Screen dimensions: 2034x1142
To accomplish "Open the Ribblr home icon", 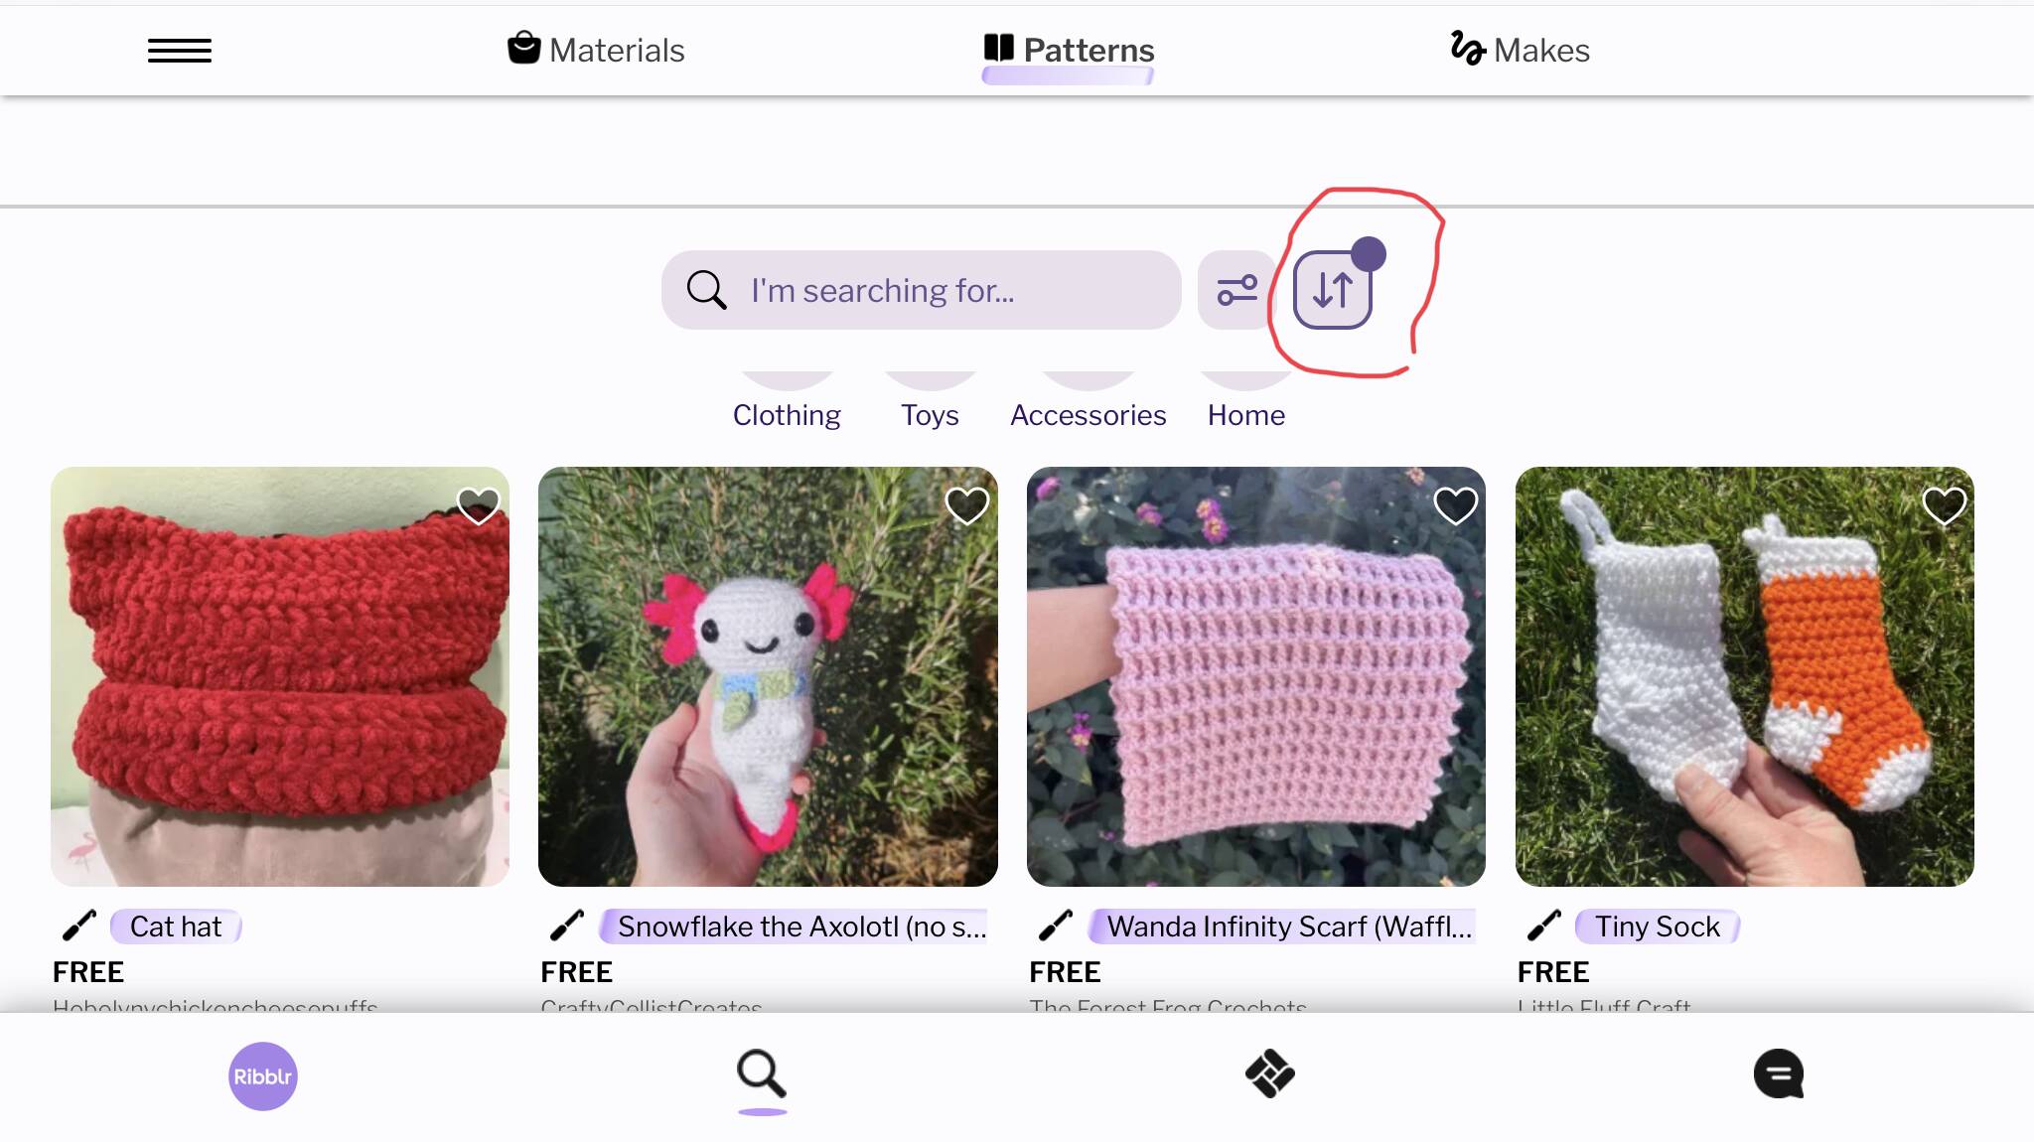I will (x=263, y=1076).
